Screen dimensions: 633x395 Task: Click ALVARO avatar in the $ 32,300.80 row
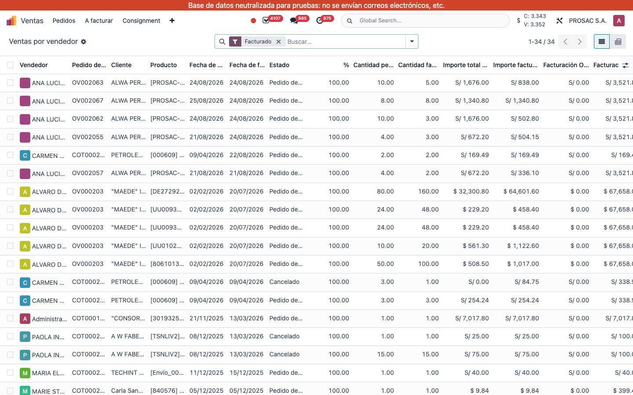pyautogui.click(x=25, y=192)
